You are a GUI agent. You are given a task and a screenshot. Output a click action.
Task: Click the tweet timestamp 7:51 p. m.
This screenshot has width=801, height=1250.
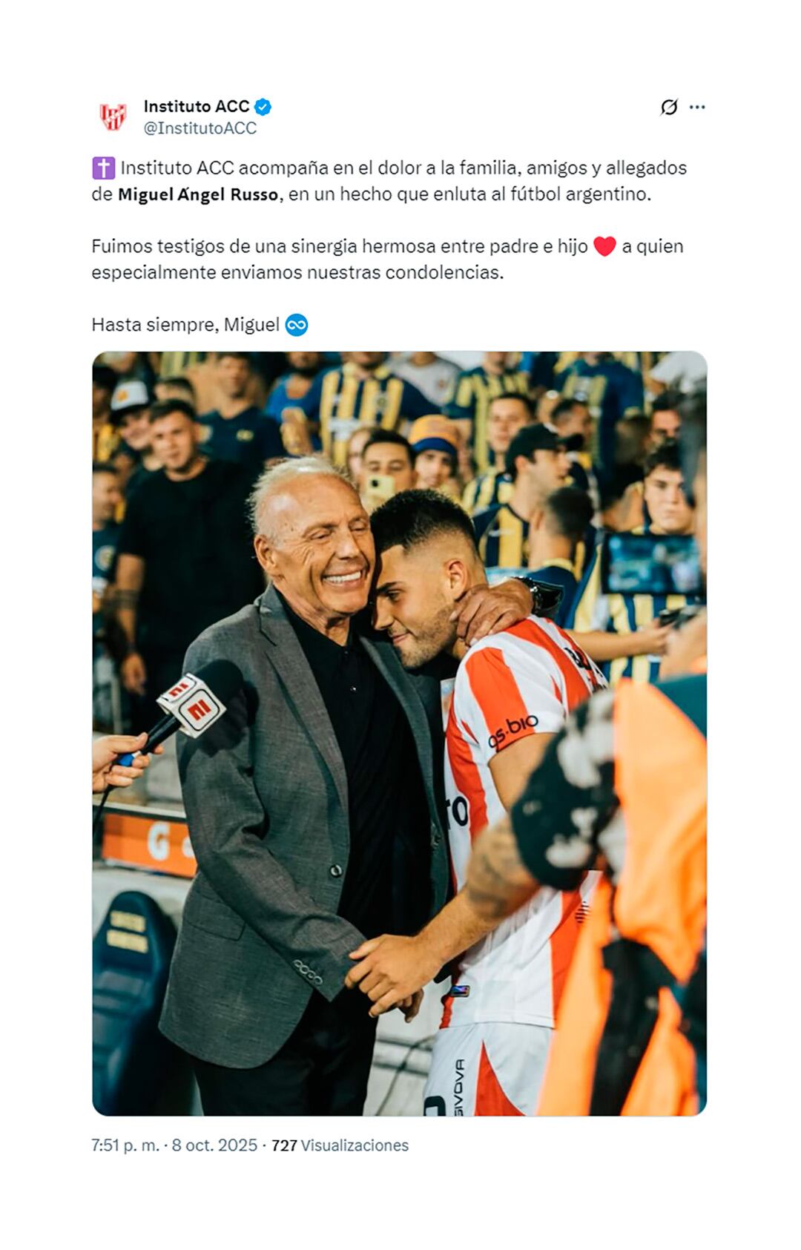point(125,1145)
